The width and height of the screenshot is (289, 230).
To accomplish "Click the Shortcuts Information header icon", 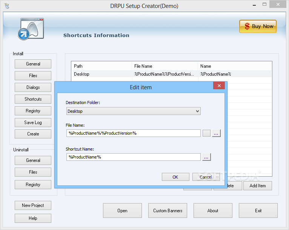I will click(31, 29).
